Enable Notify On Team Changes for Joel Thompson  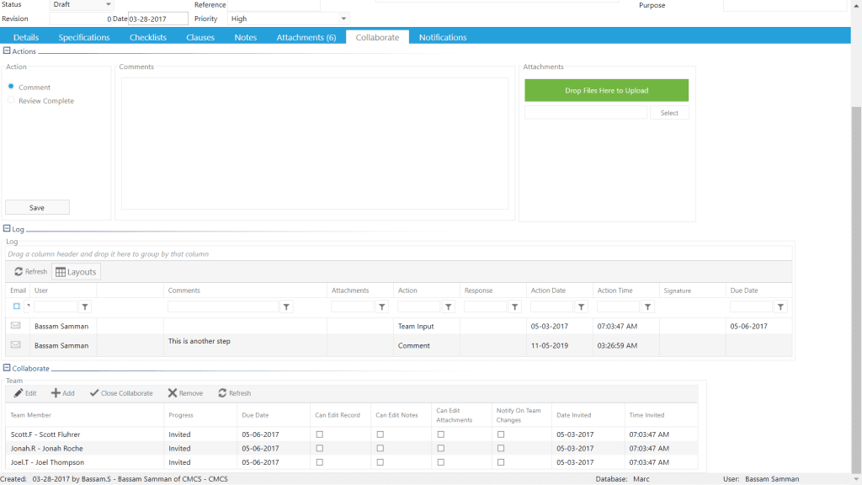pos(501,462)
